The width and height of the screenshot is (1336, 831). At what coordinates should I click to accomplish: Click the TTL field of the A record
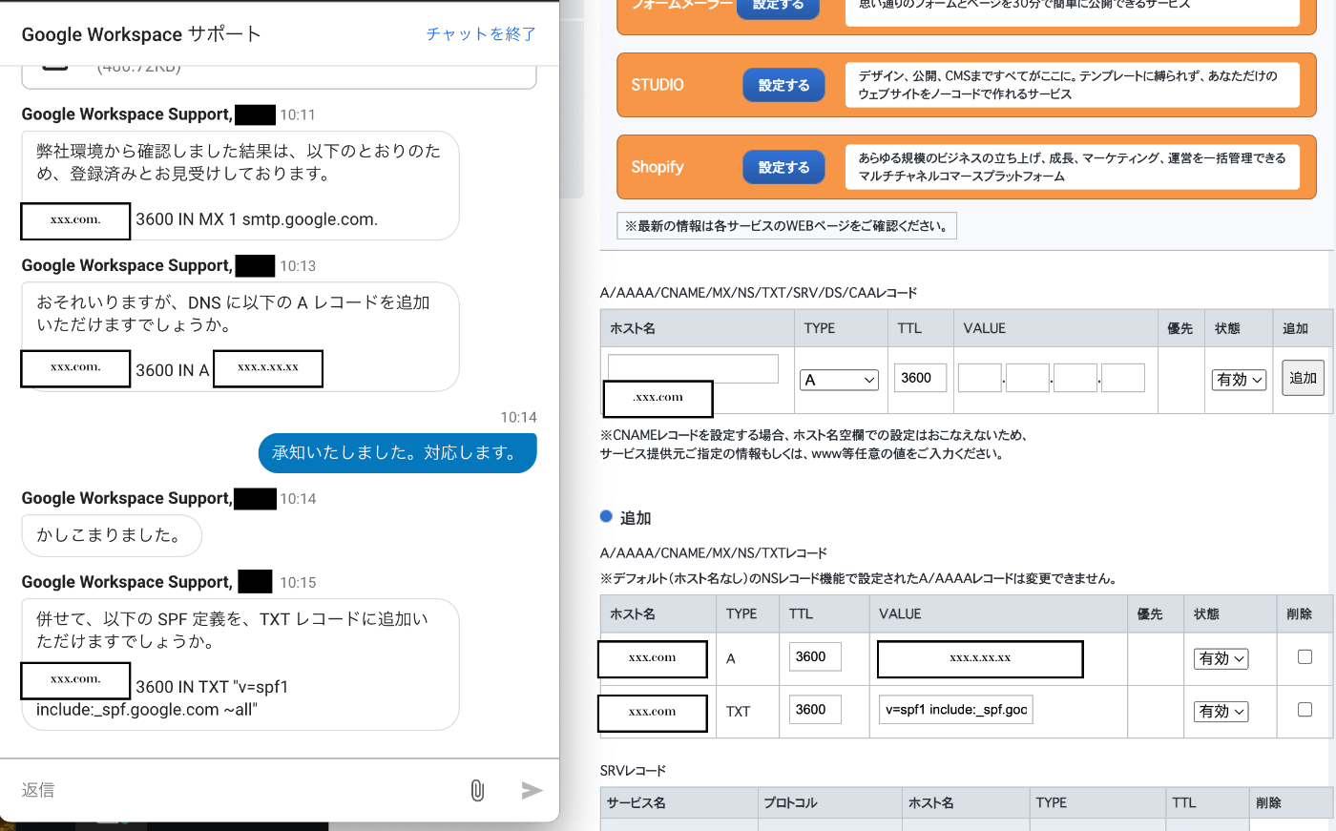pyautogui.click(x=815, y=656)
